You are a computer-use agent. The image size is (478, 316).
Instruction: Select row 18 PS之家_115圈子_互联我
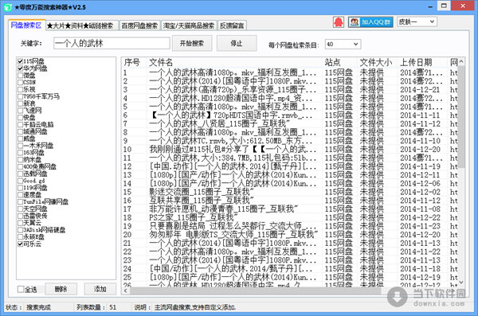point(290,217)
